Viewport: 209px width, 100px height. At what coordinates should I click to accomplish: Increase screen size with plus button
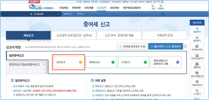tap(162, 2)
